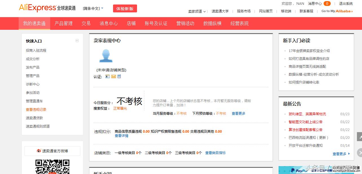Click the blue avatar placeholder icon

105,56
